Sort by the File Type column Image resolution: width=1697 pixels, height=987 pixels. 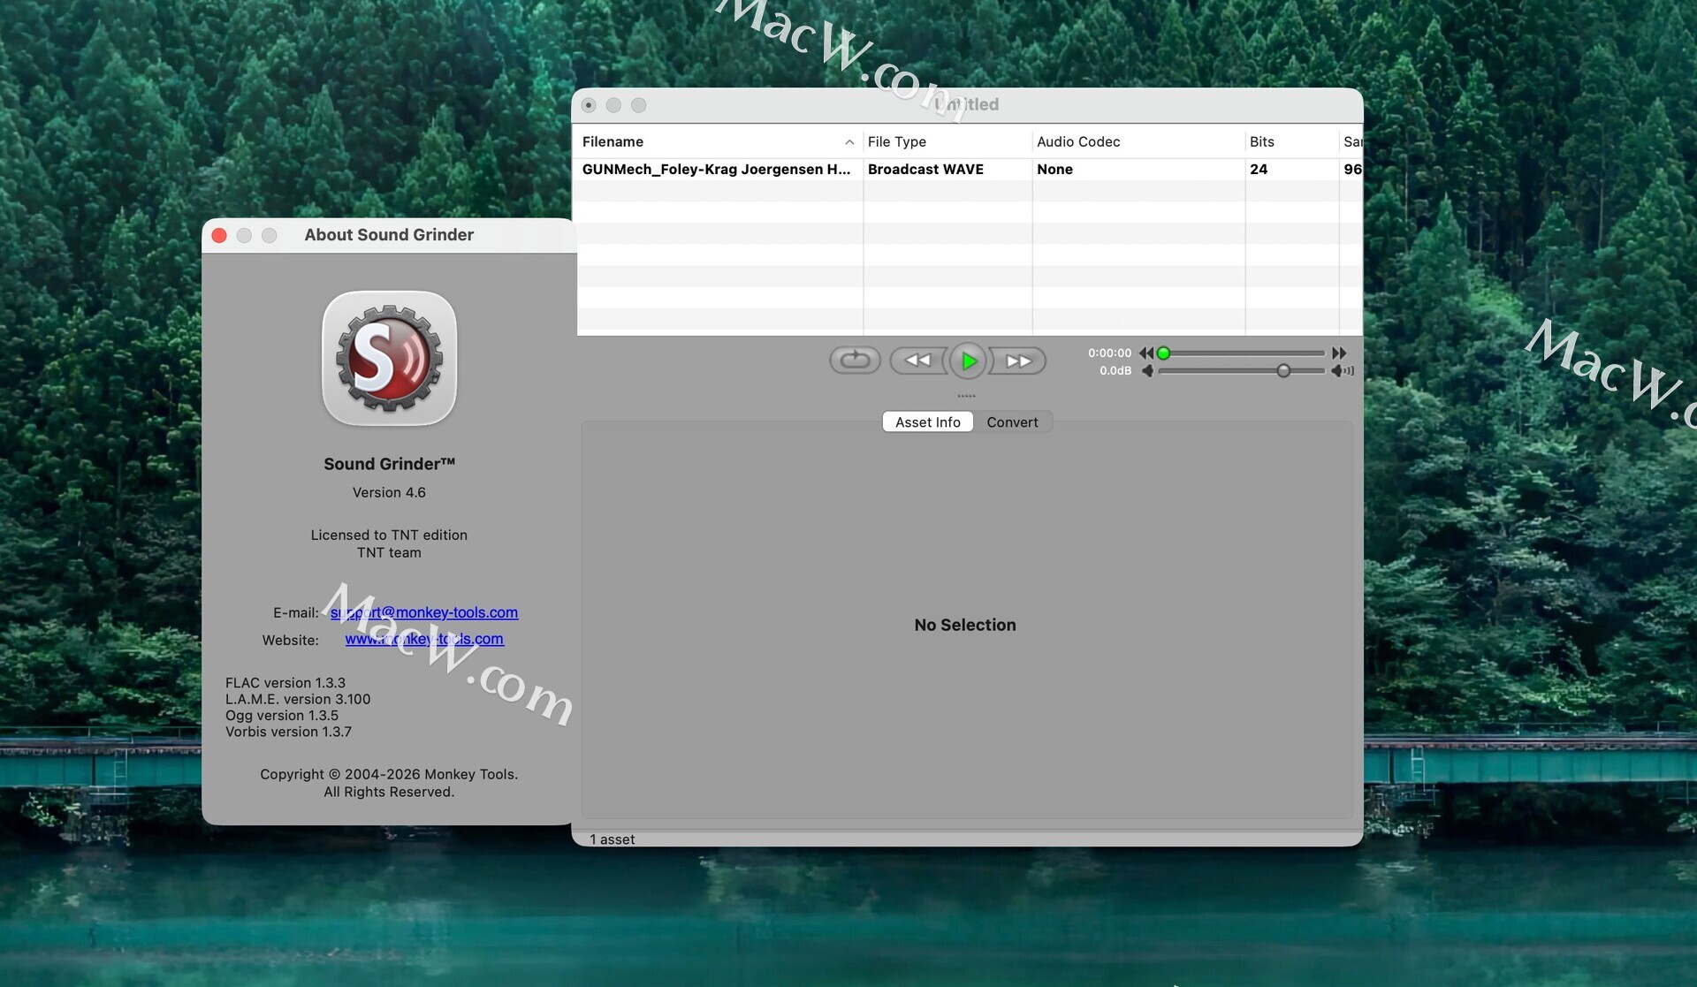click(x=947, y=141)
